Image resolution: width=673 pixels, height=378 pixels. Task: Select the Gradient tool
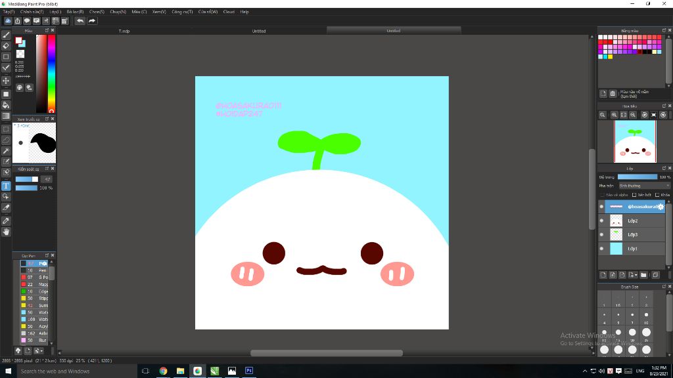tap(6, 115)
